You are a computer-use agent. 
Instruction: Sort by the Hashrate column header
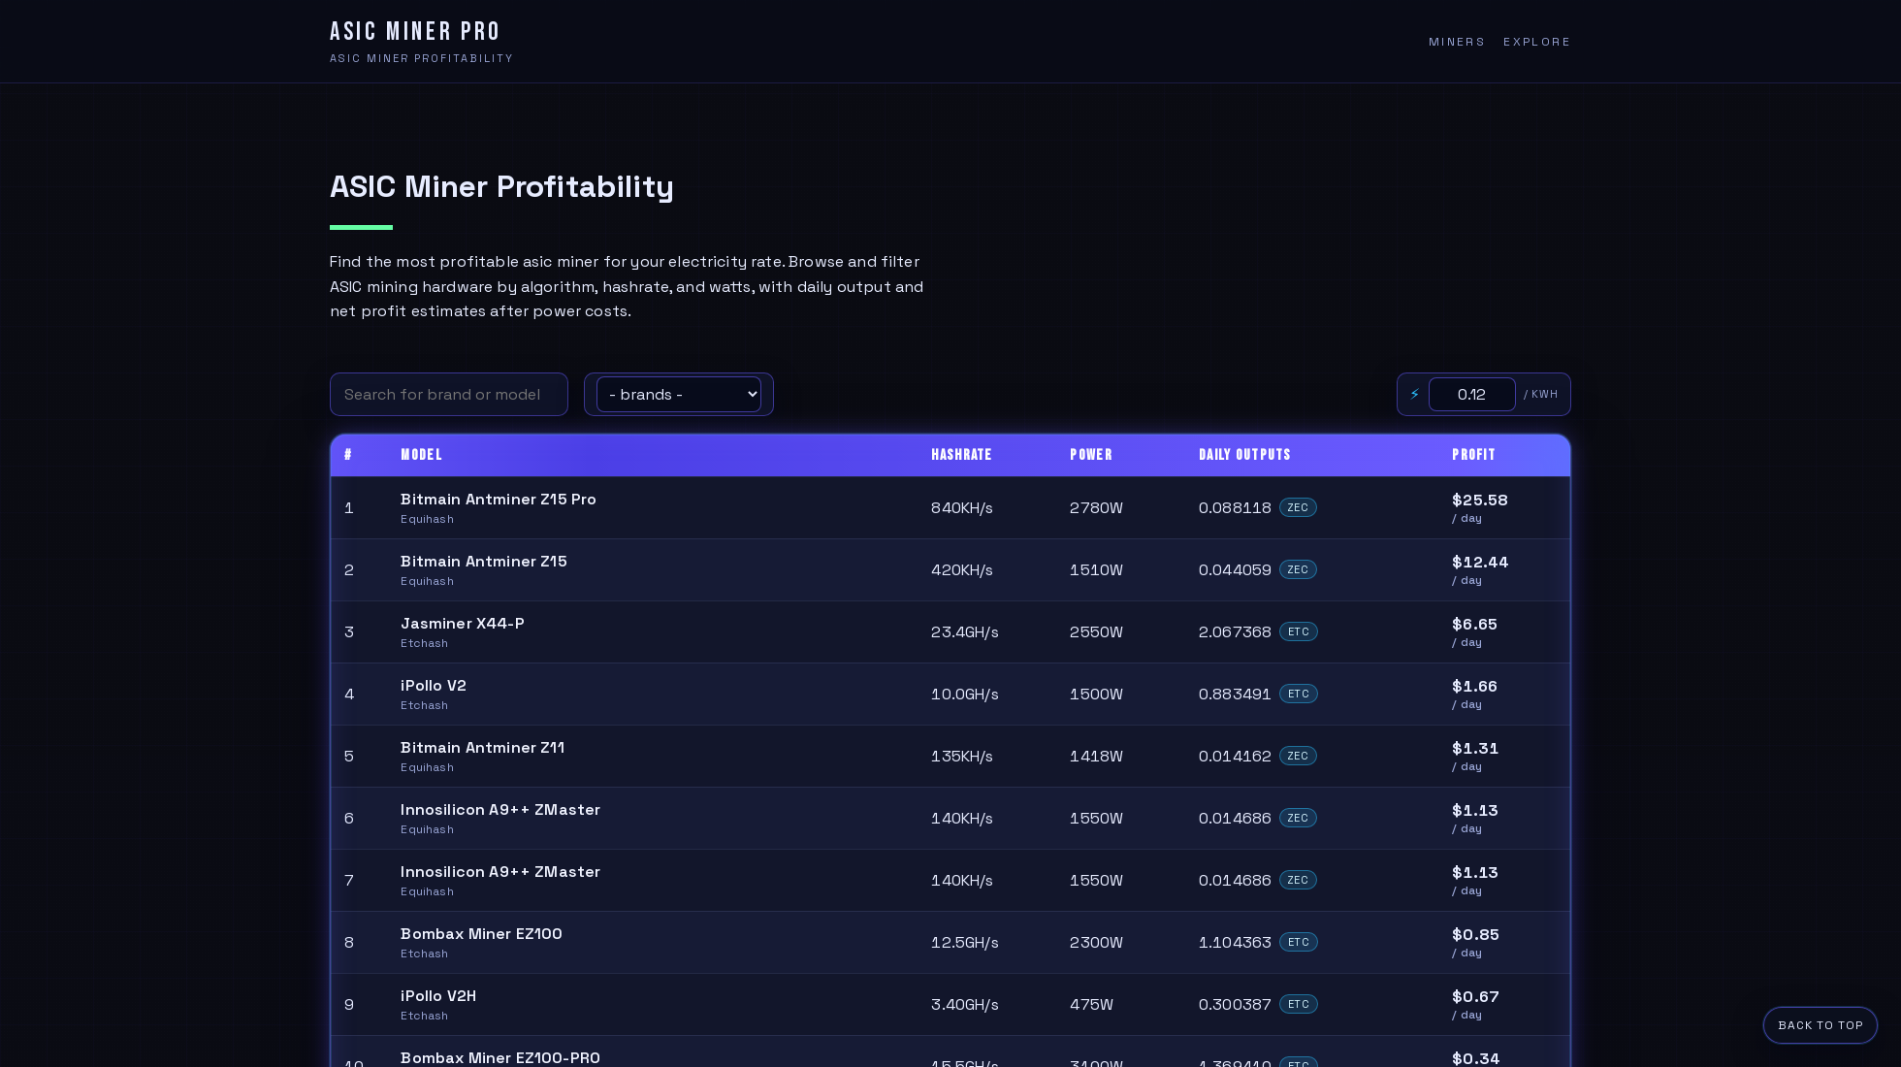tap(961, 455)
